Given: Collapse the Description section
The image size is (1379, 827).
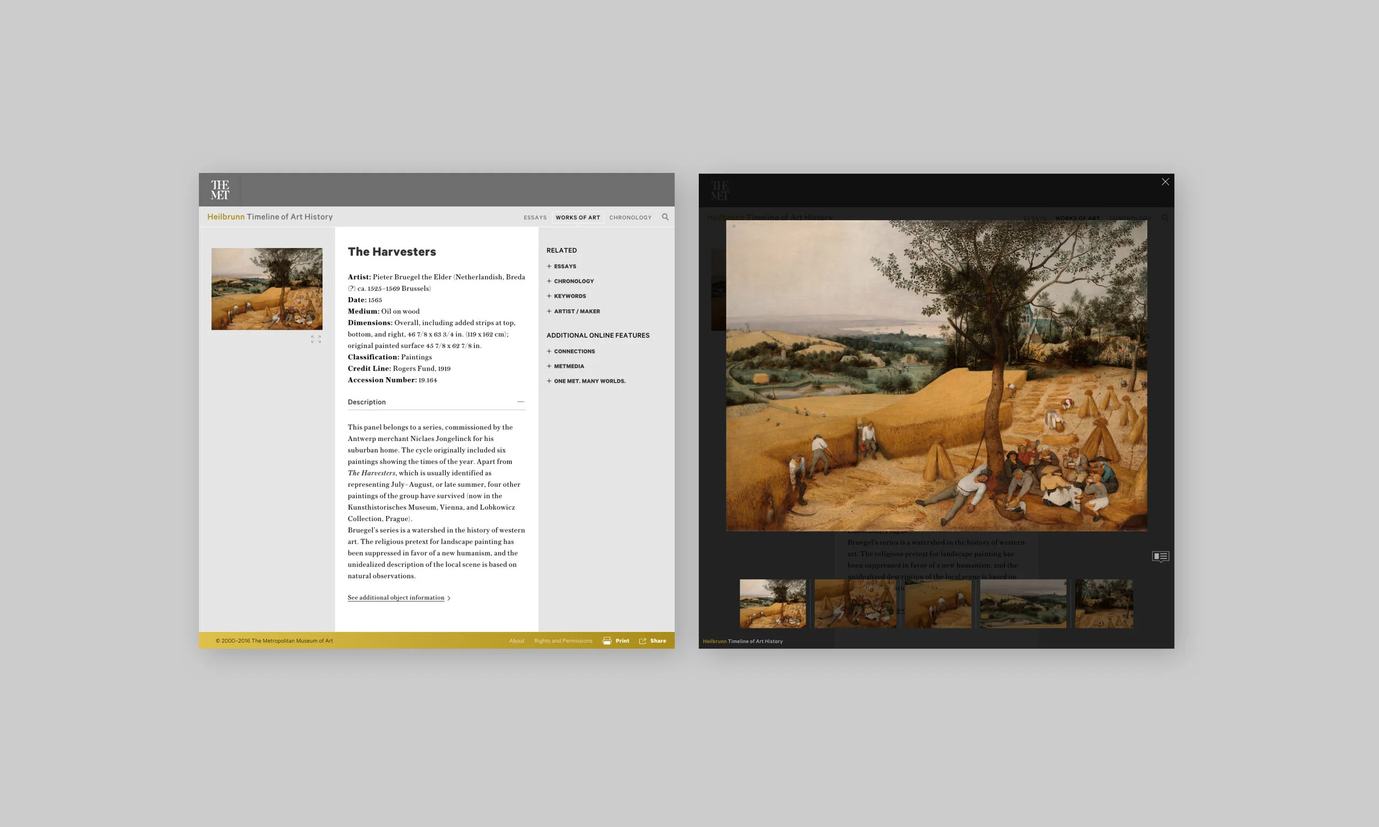Looking at the screenshot, I should (520, 402).
